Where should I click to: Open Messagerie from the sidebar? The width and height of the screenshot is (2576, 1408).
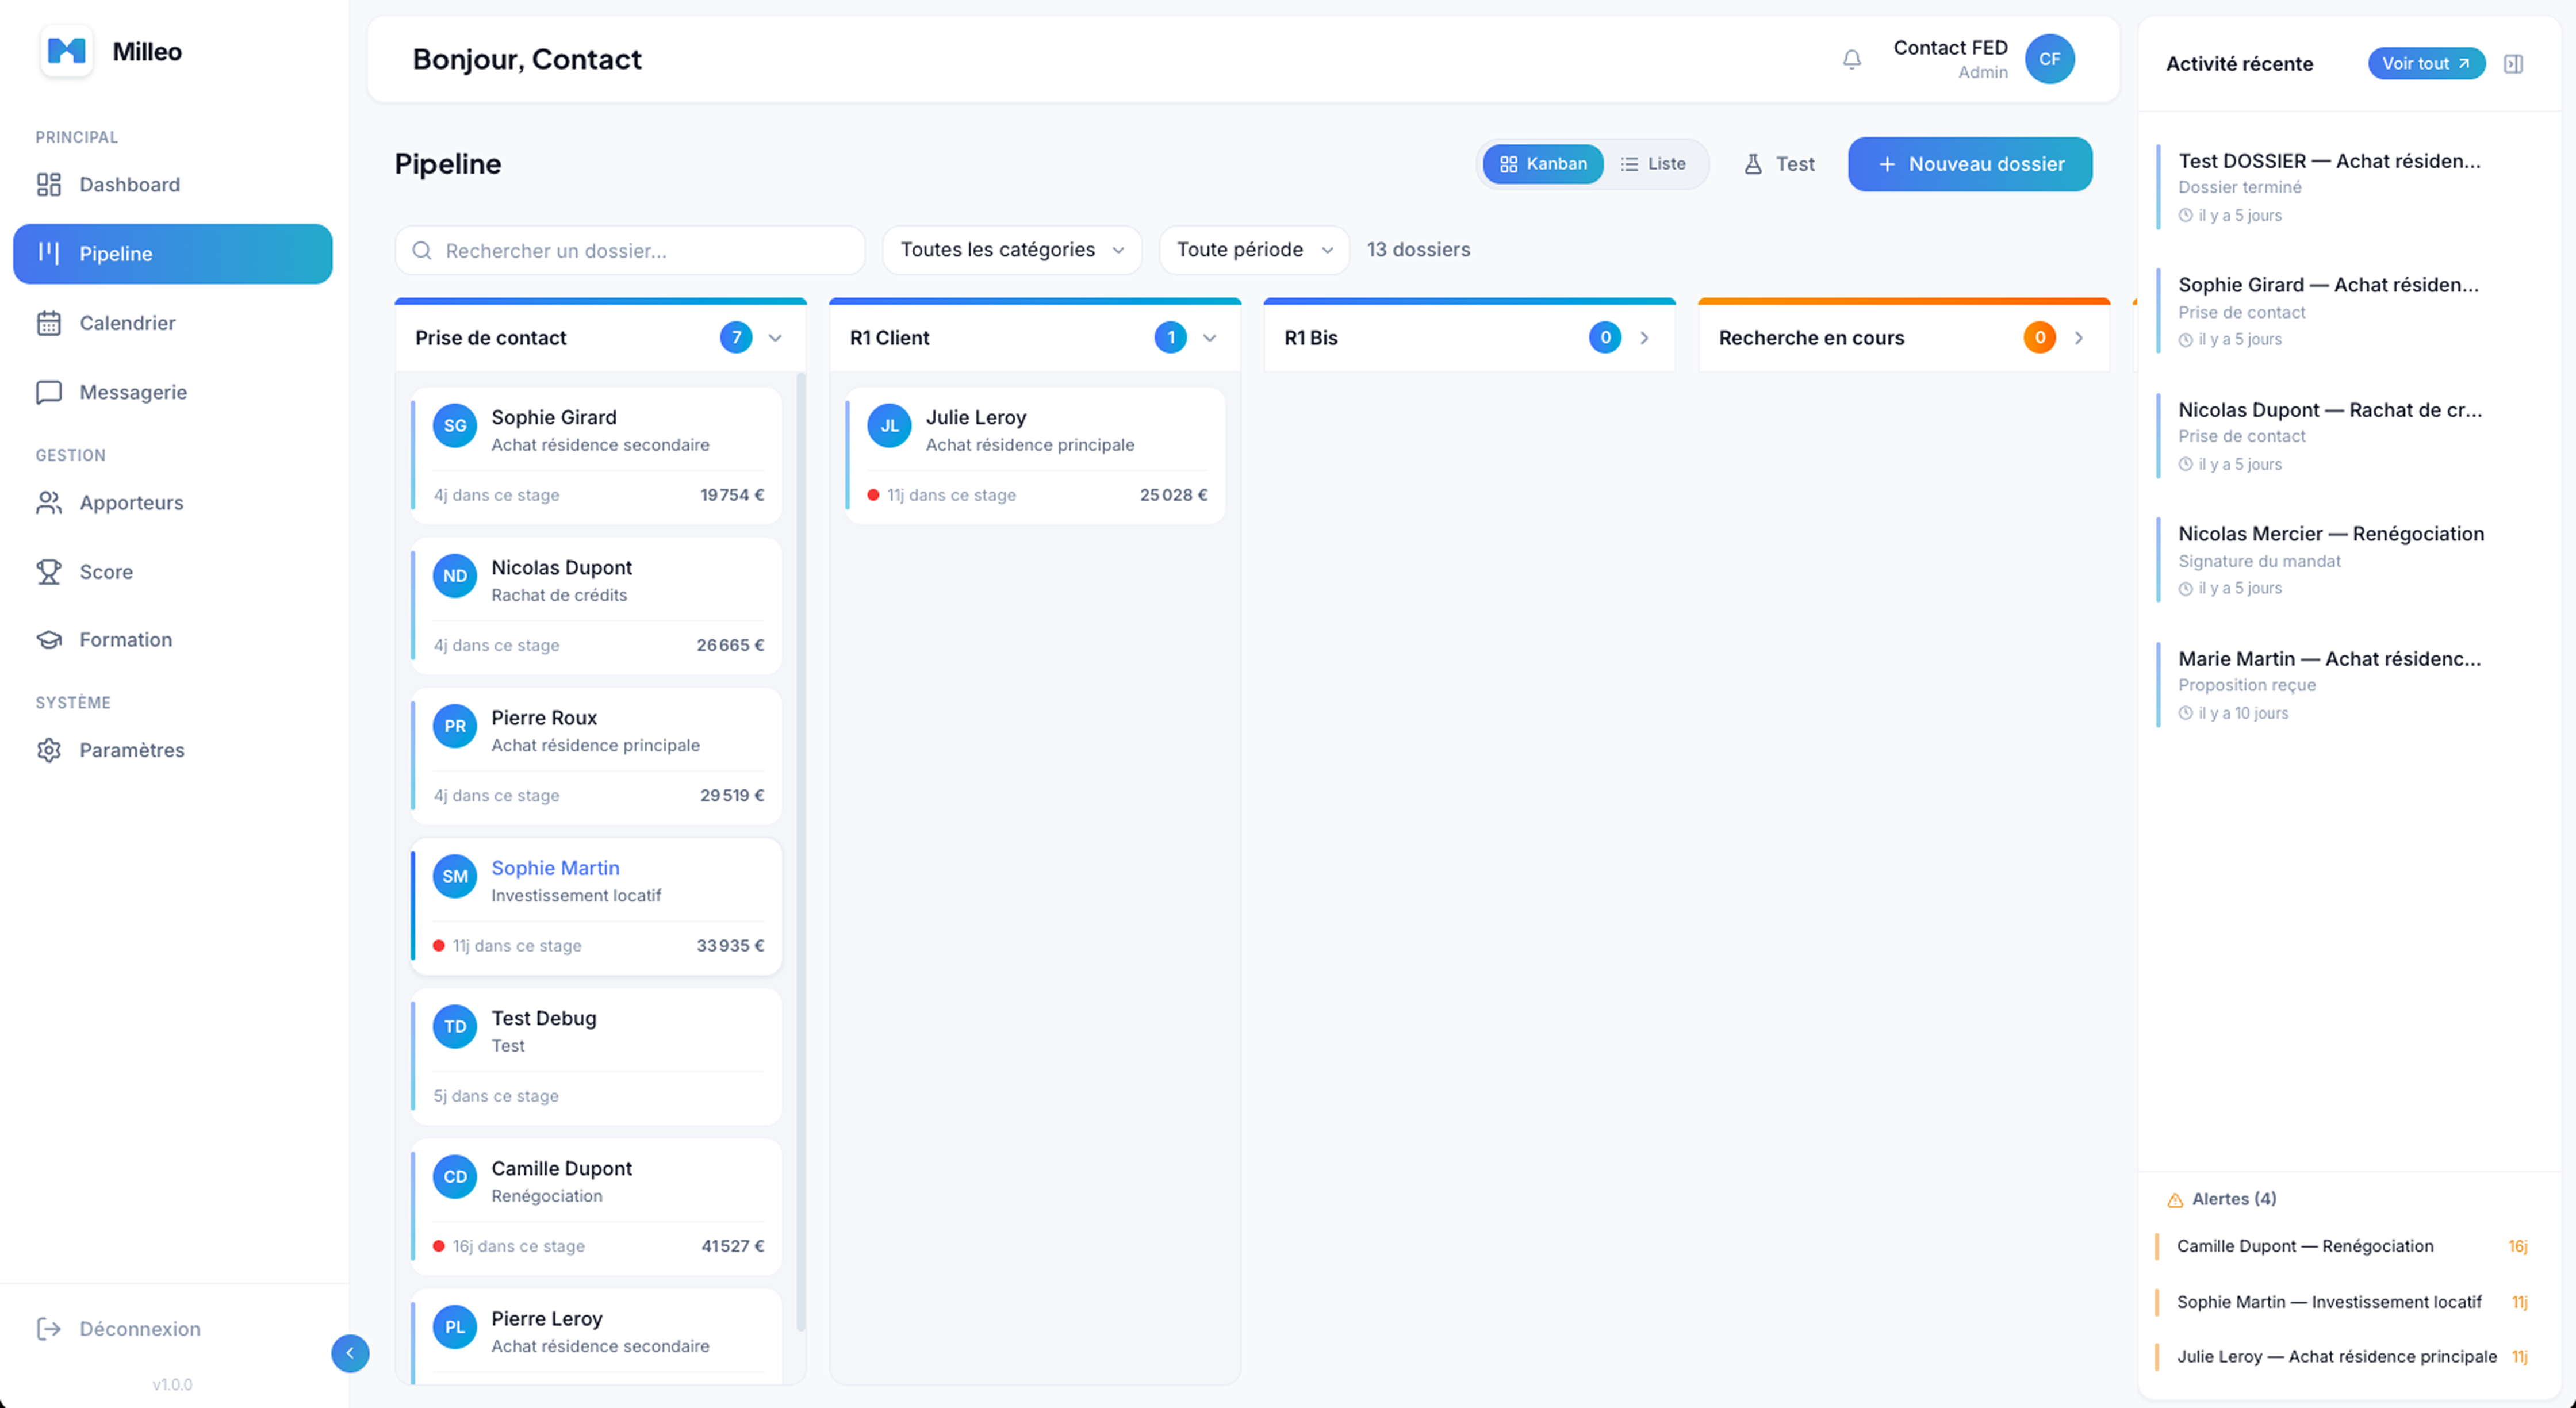click(133, 392)
